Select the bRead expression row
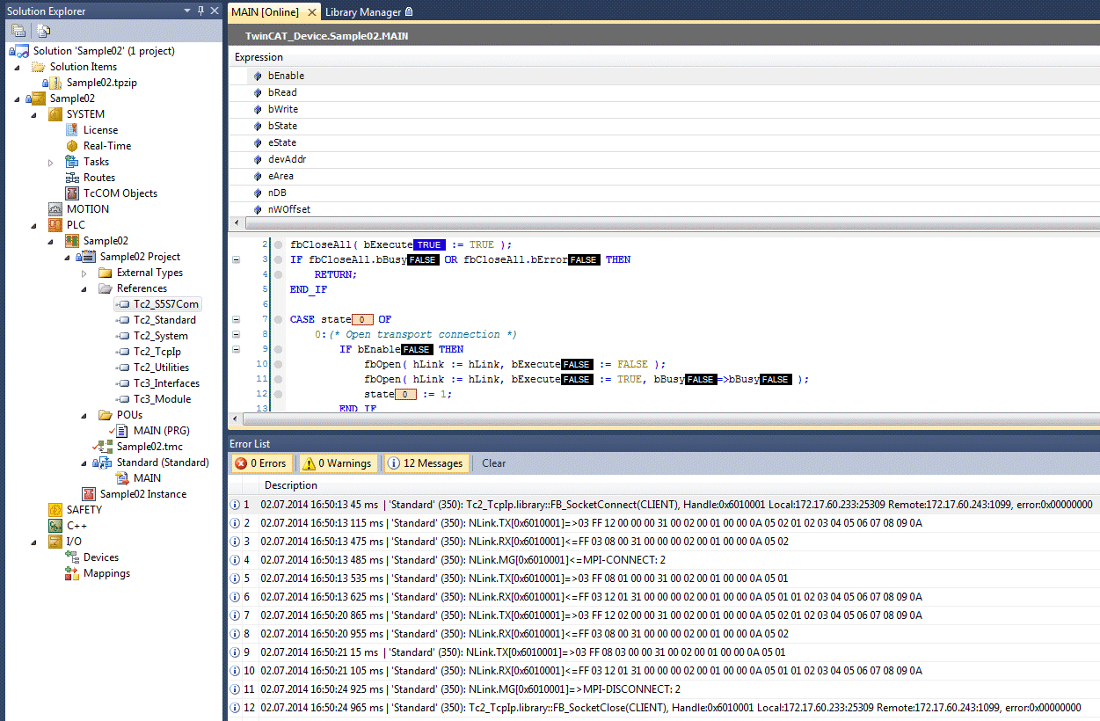The width and height of the screenshot is (1100, 721). coord(663,92)
